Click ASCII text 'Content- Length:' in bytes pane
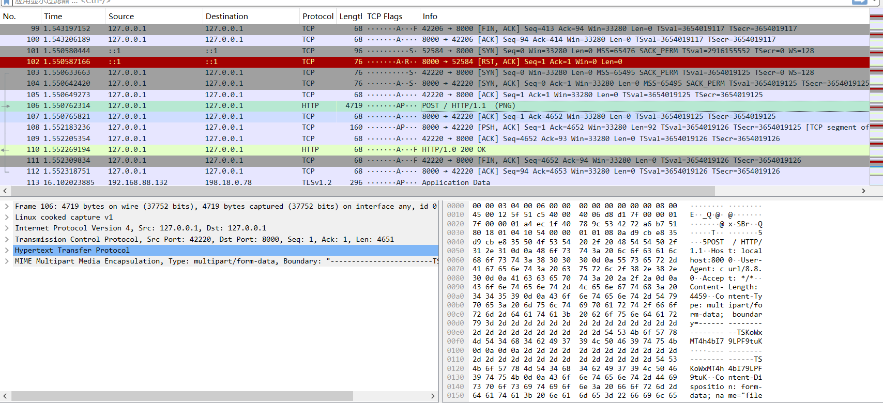The width and height of the screenshot is (883, 403). click(724, 287)
